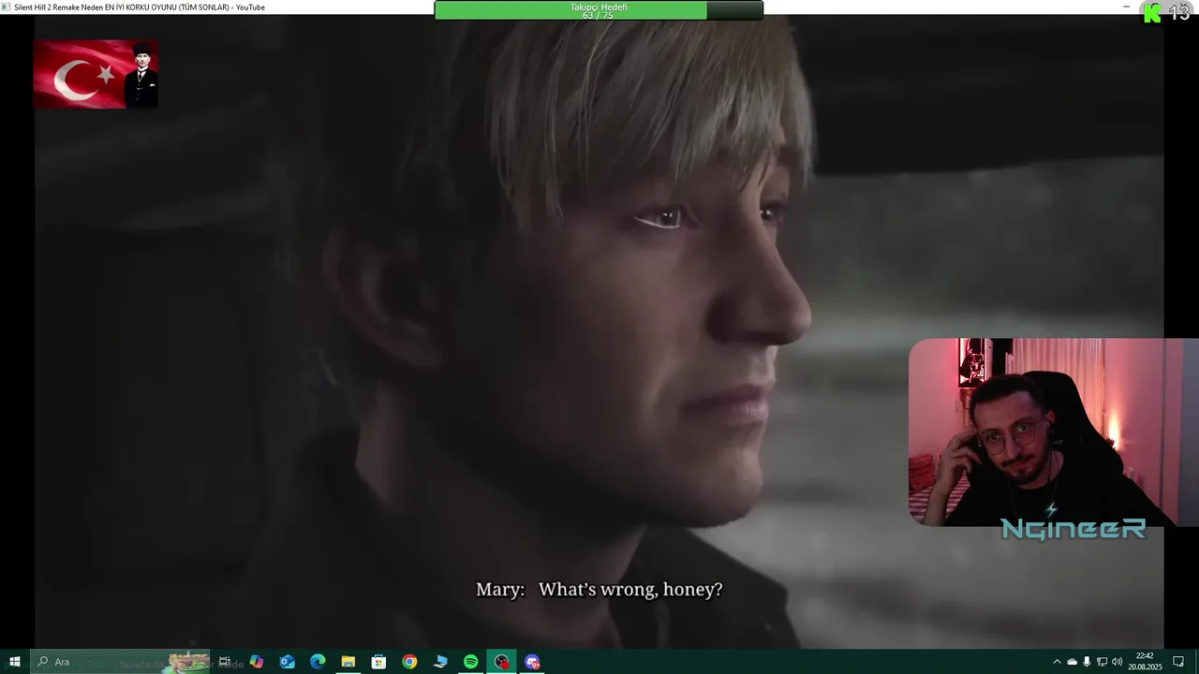Click the Turkish flag overlay image

(x=96, y=74)
